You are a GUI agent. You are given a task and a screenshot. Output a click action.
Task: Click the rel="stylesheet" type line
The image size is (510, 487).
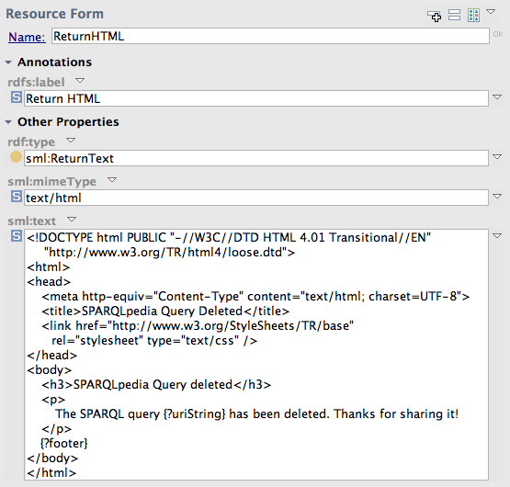[x=154, y=341]
